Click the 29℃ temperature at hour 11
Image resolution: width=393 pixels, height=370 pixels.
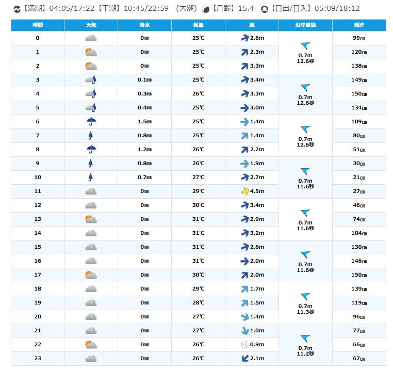(198, 191)
